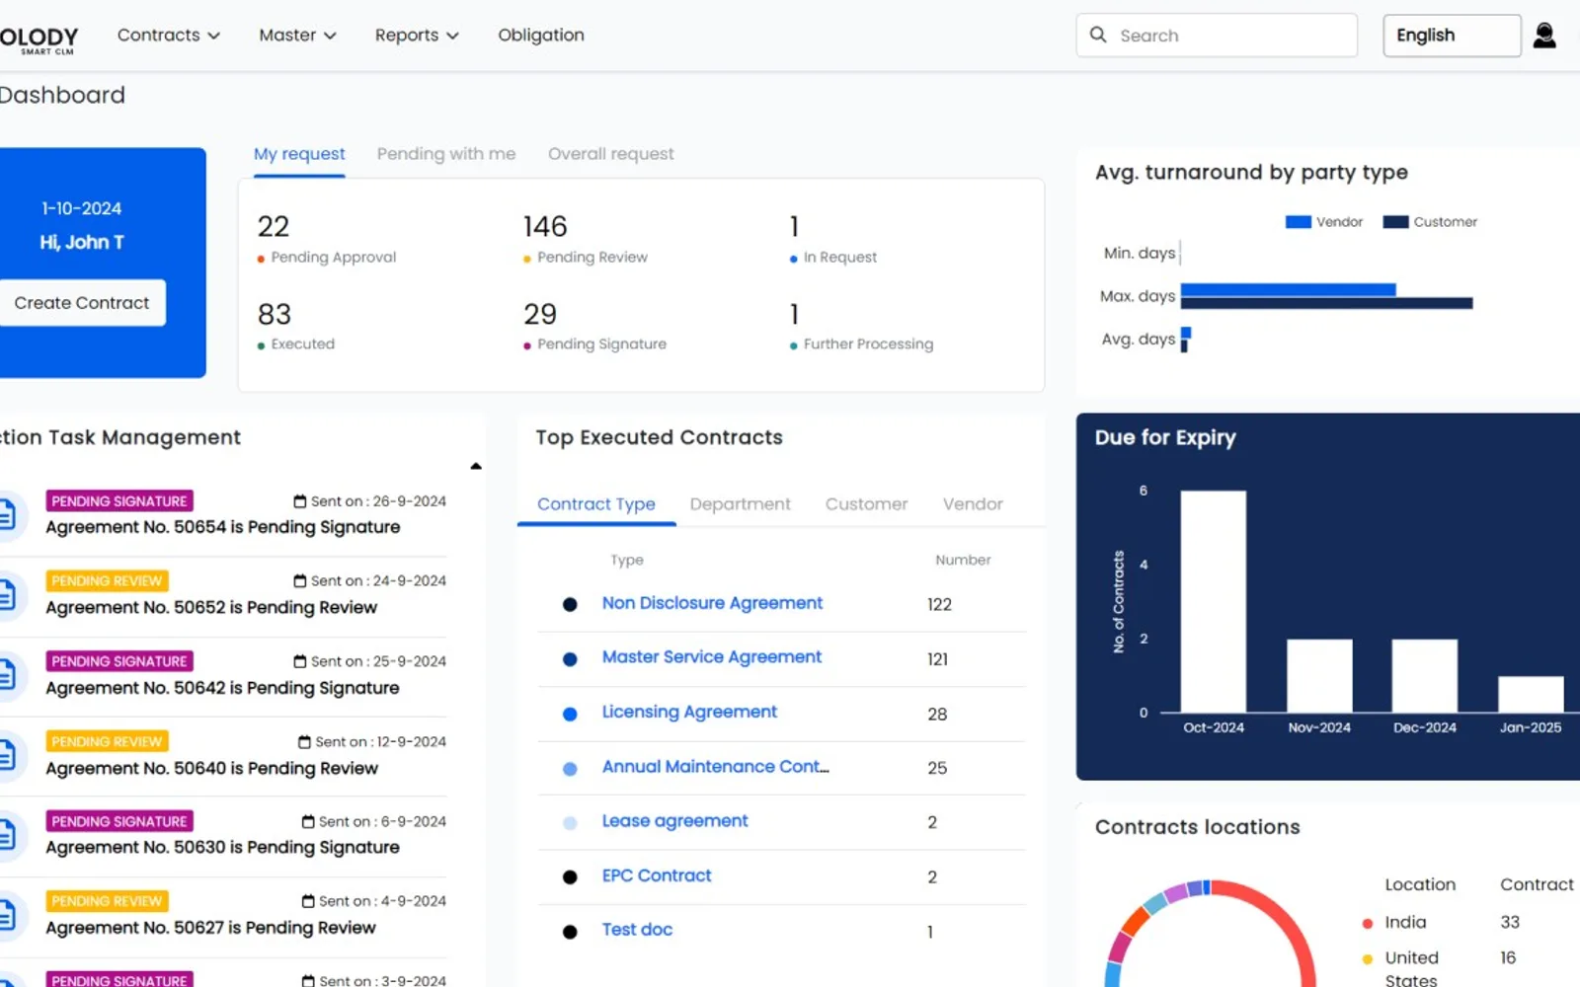Switch to the Overall request tab
This screenshot has height=987, width=1580.
tap(611, 154)
